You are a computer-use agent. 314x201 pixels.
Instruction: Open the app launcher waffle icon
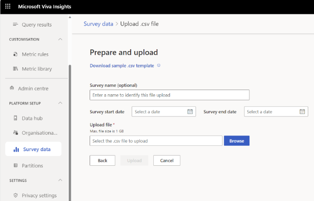(7, 7)
